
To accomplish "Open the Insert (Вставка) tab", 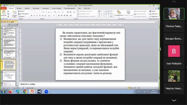I will [19, 8].
